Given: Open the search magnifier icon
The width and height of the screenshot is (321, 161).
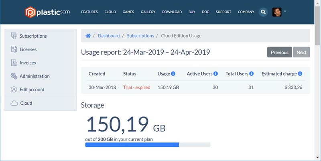Looking at the screenshot, I should click(x=263, y=12).
